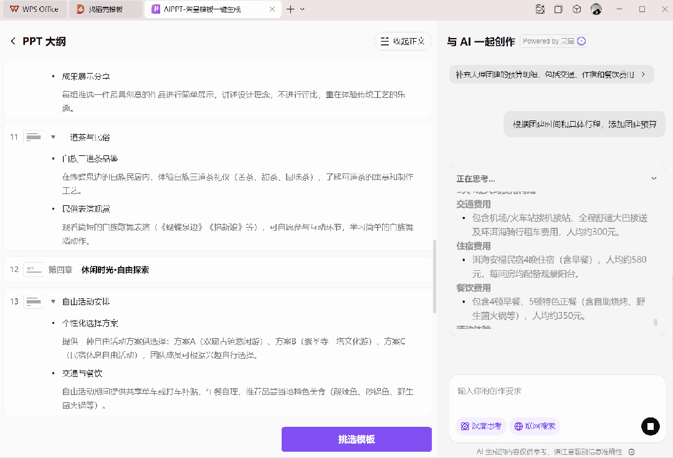Stop AI generation with the black stop button

pyautogui.click(x=650, y=427)
